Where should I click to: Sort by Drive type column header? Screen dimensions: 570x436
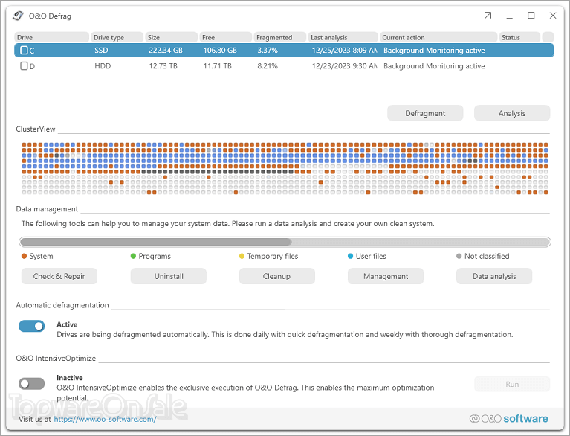[117, 37]
